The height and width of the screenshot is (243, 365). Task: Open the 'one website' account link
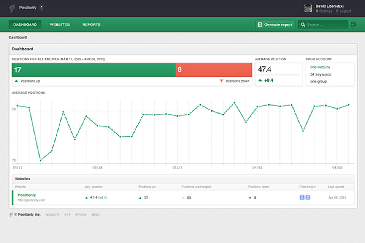point(320,67)
